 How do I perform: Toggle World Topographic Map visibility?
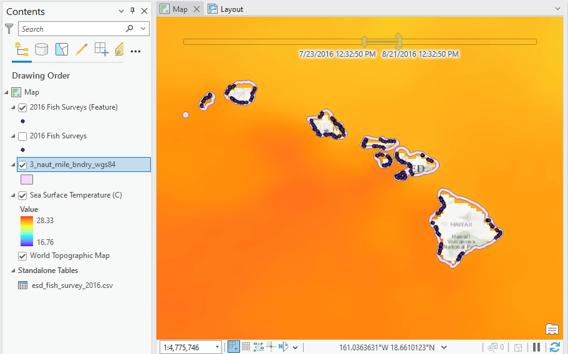23,256
